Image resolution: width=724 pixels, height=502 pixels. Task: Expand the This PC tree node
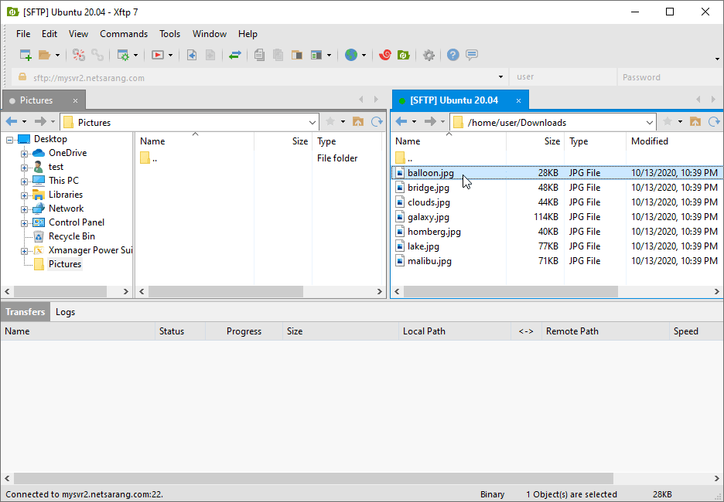coord(25,181)
